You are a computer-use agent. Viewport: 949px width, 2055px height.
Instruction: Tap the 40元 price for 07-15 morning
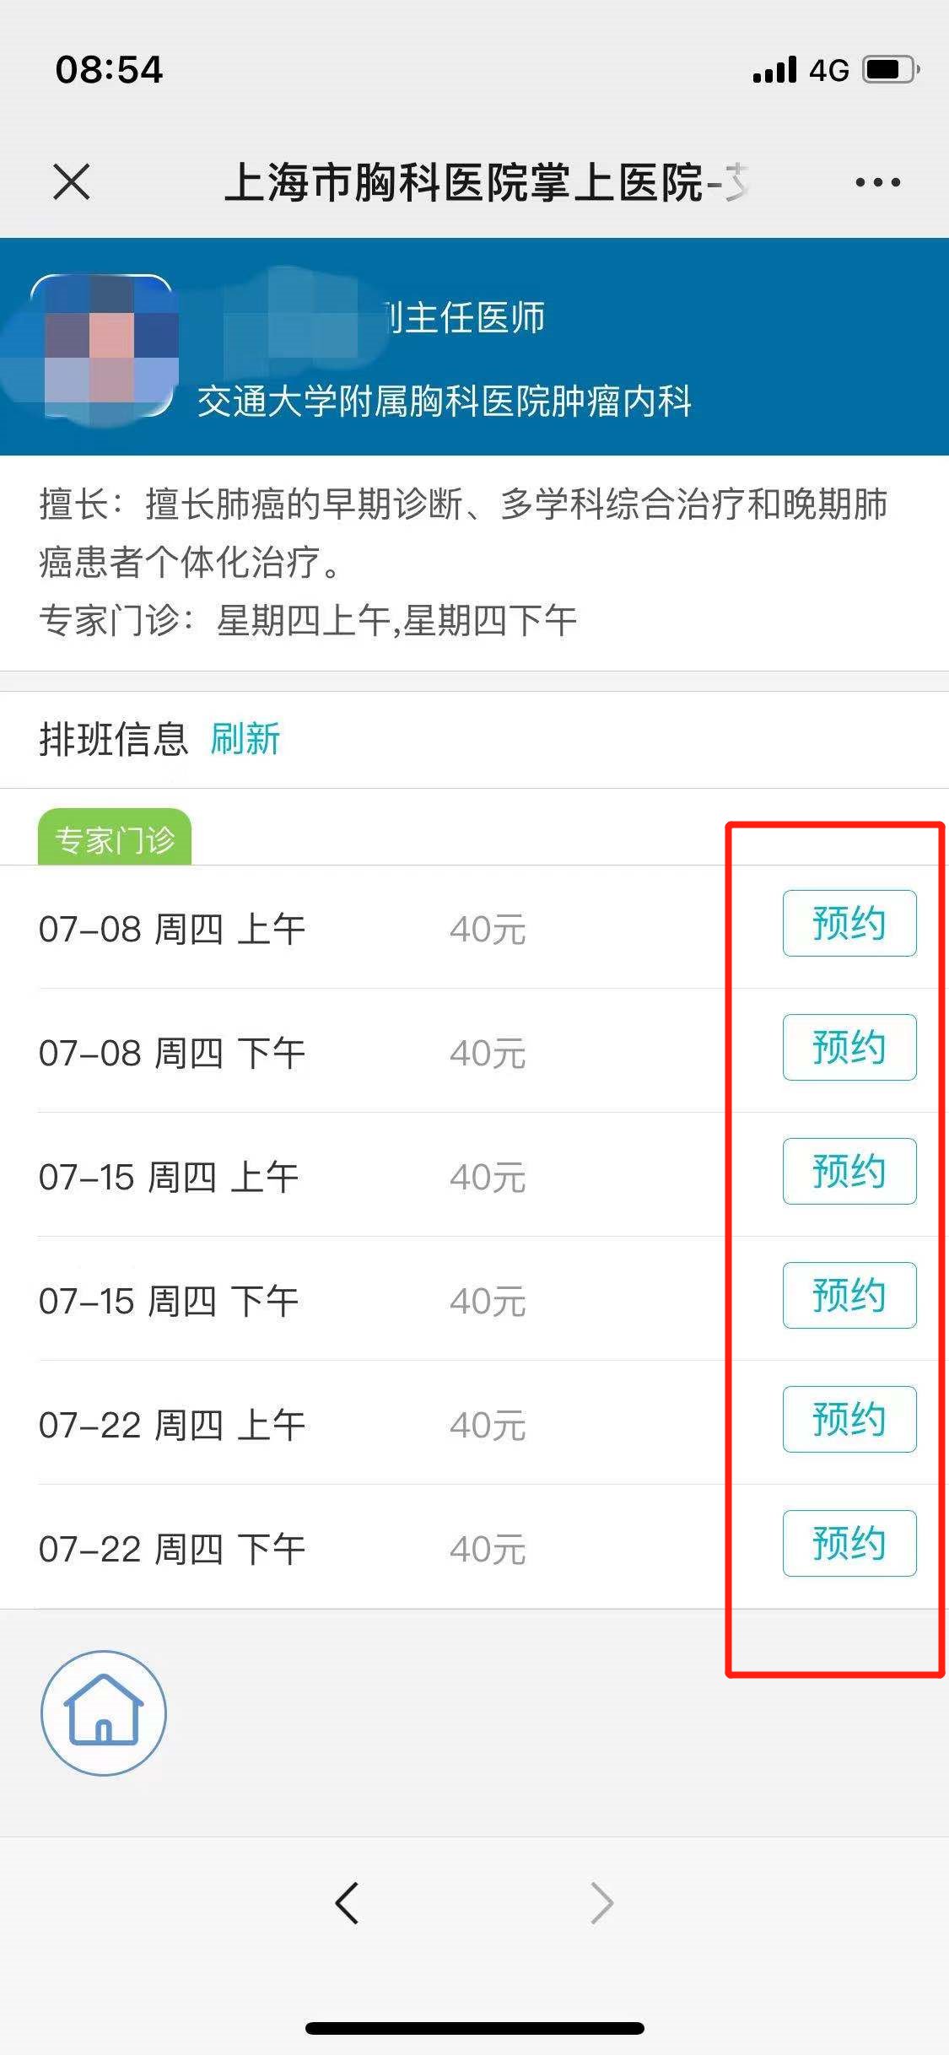[488, 1175]
